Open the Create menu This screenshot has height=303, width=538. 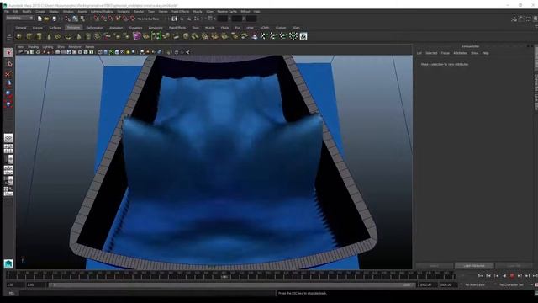click(40, 11)
